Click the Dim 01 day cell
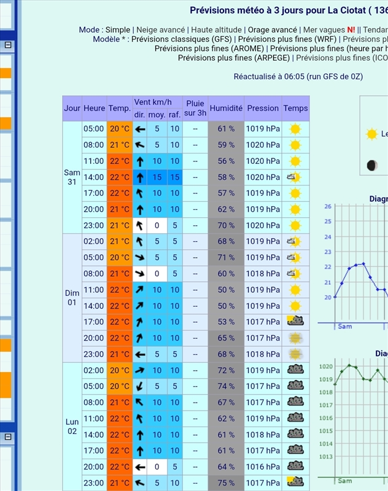Viewport: 388px width, 491px height. click(x=72, y=298)
